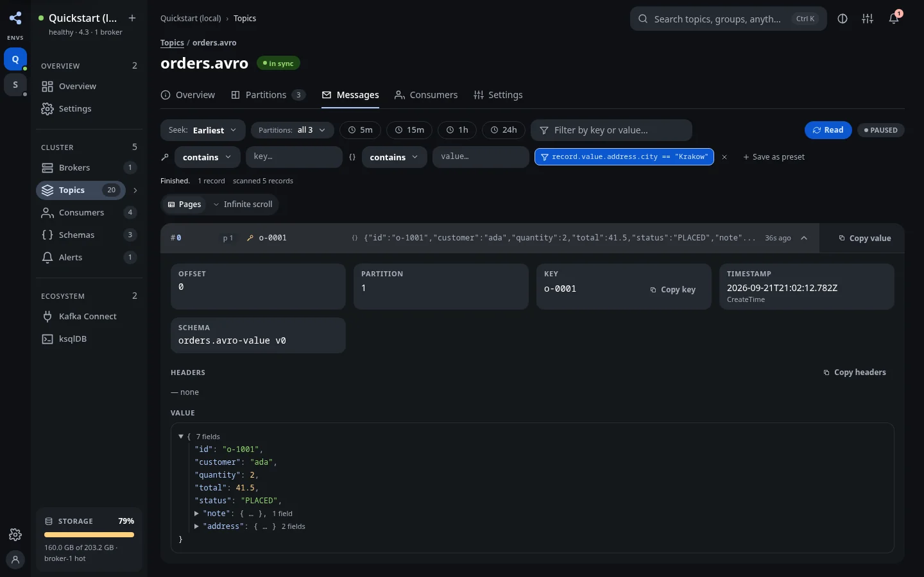Switch to the Partitions tab
Viewport: 924px width, 577px height.
tap(268, 95)
